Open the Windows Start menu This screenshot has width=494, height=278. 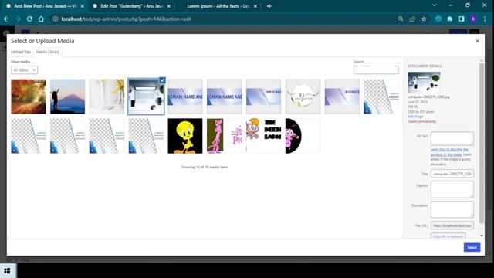[x=7, y=271]
